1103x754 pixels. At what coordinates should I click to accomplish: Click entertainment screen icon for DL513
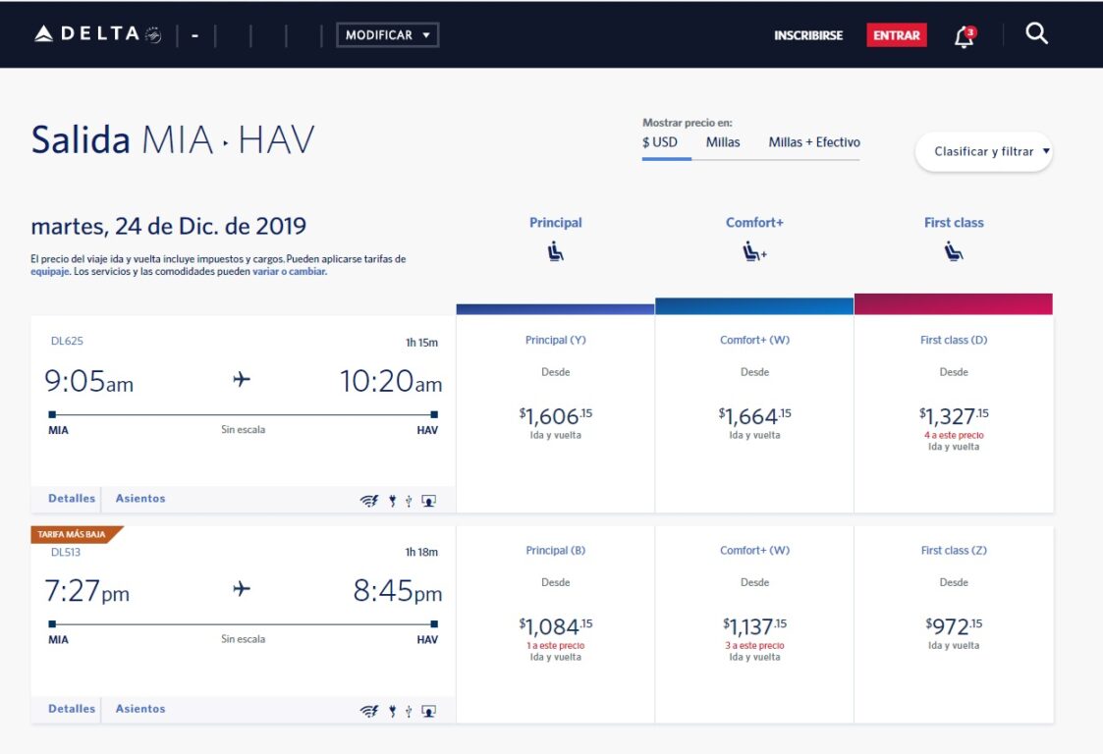[428, 711]
